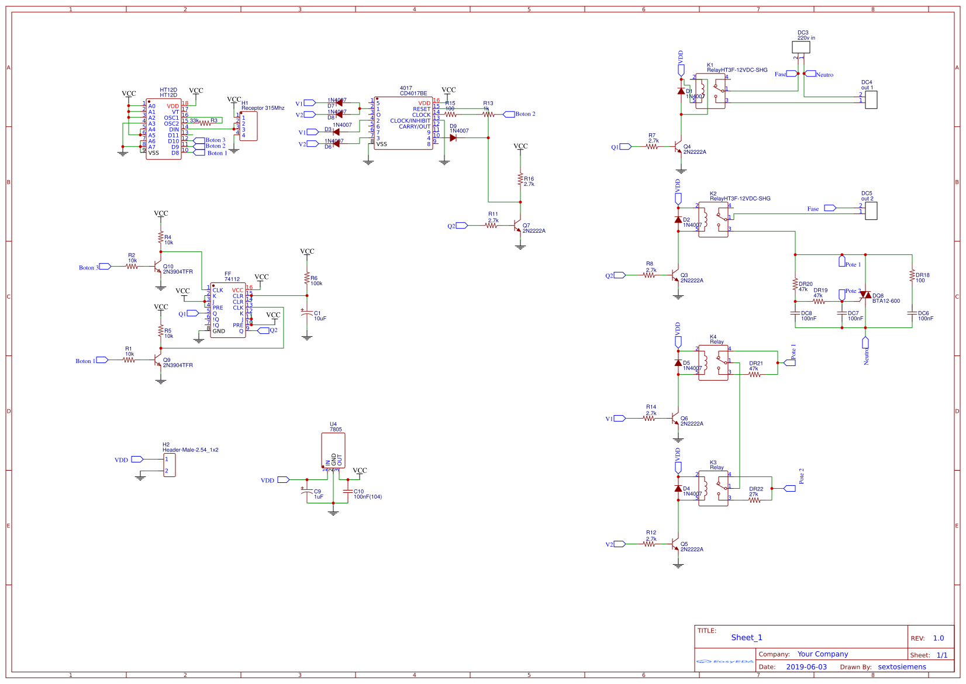Viewport: 966px width, 684px height.
Task: Select relay K2 symbol
Action: point(713,219)
